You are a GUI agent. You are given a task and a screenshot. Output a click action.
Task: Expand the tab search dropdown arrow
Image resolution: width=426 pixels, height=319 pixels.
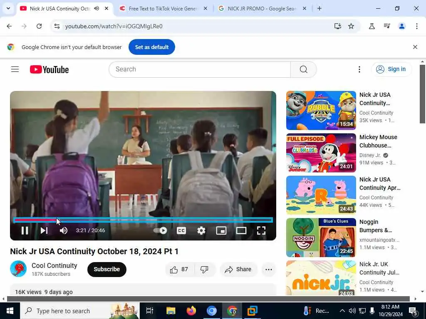pyautogui.click(x=8, y=8)
